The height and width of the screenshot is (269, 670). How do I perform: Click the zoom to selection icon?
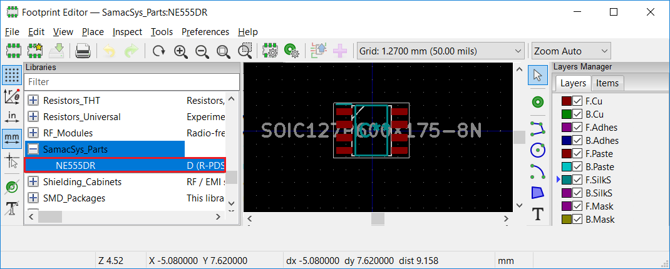pos(245,51)
